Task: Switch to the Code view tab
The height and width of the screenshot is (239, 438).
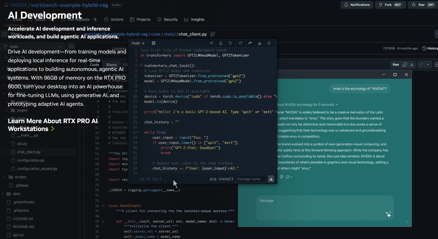Action: pos(94,65)
